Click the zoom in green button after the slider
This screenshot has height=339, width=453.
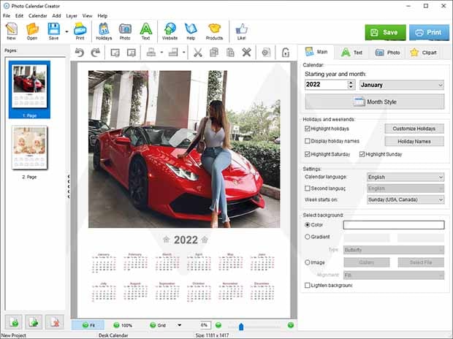[291, 325]
